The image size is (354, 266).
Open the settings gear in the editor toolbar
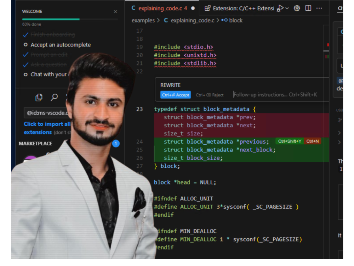[297, 9]
